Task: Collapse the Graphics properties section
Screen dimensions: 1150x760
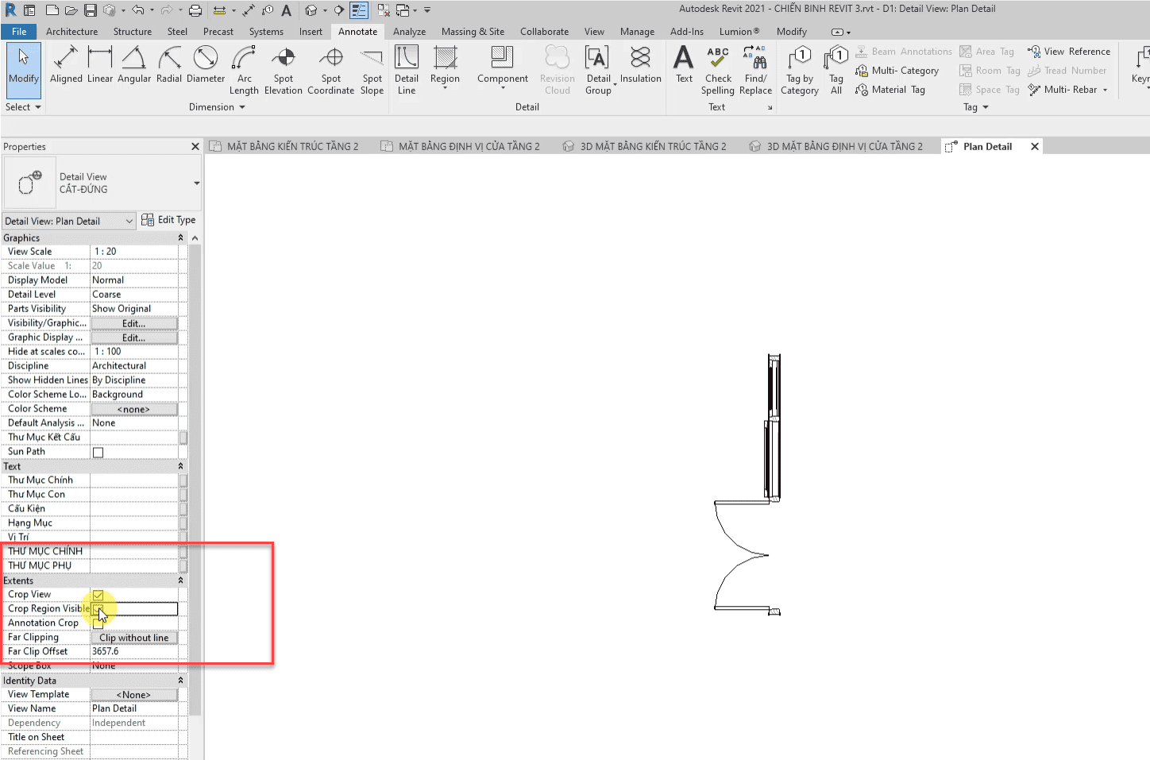Action: pos(180,238)
